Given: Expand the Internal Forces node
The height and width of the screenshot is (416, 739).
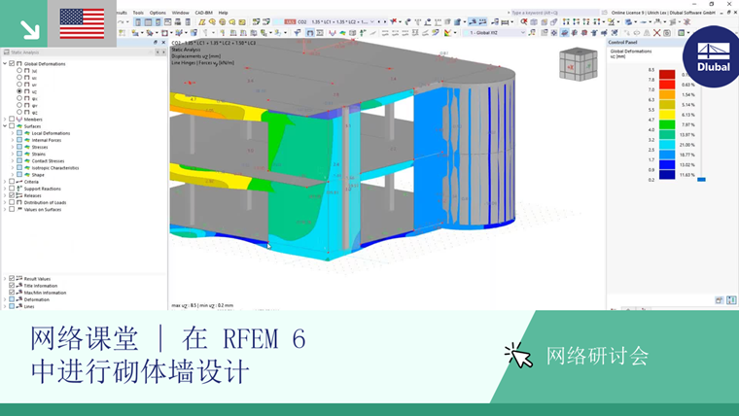Looking at the screenshot, I should click(x=13, y=140).
